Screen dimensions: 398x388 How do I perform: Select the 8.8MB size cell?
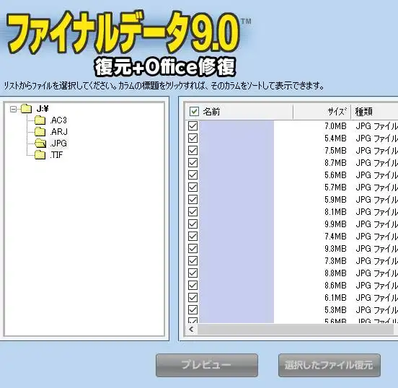(335, 273)
